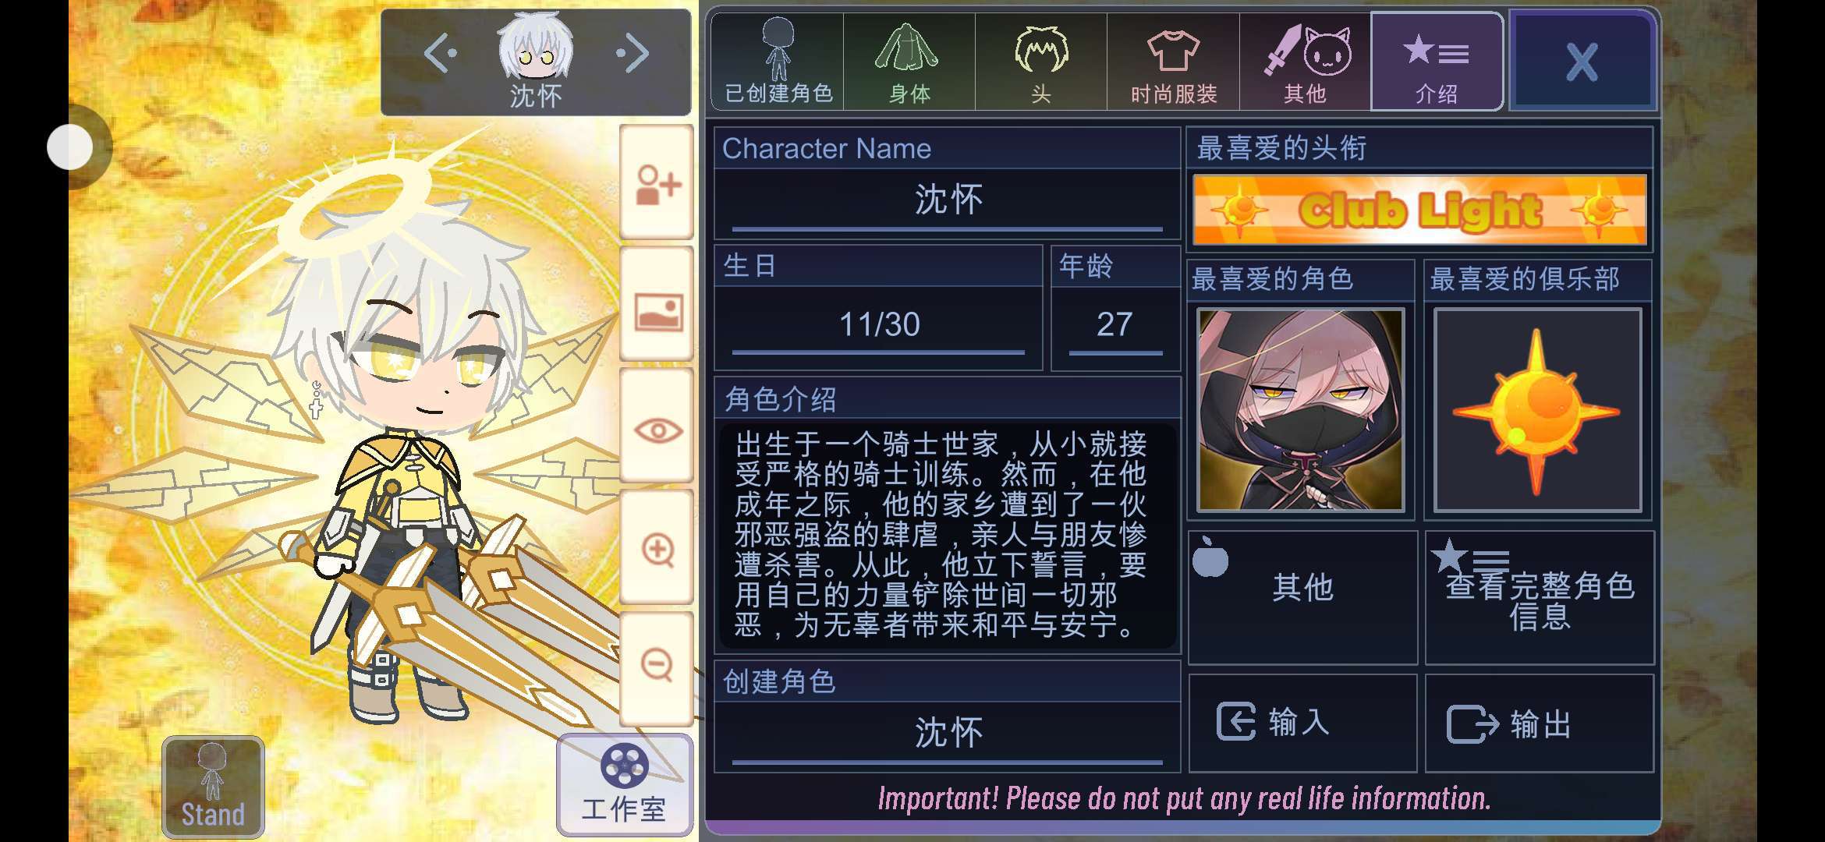Viewport: 1825px width, 842px height.
Task: Open the 头 head tab
Action: click(x=1041, y=62)
